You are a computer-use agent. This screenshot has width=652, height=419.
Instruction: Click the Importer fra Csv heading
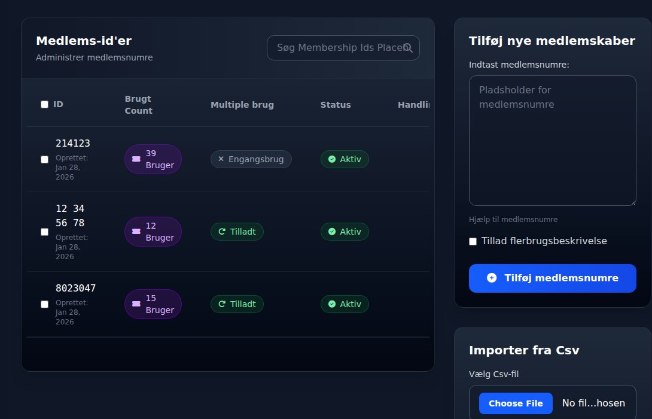pyautogui.click(x=524, y=350)
